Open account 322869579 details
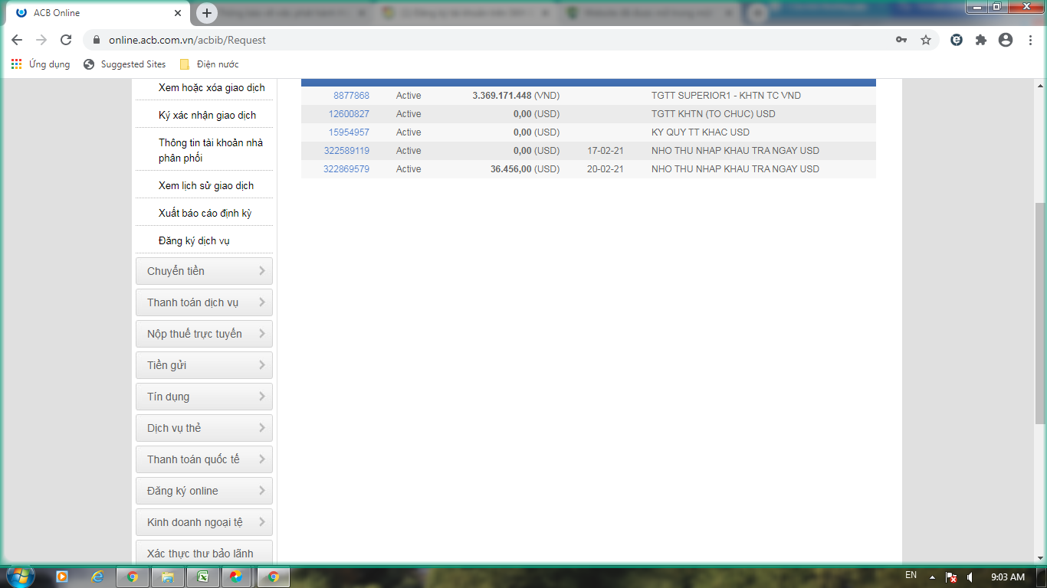 tap(346, 169)
